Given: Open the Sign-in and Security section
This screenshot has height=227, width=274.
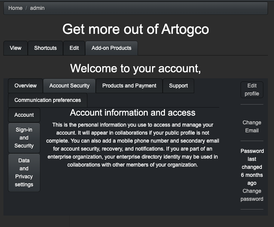Looking at the screenshot, I should tap(24, 138).
